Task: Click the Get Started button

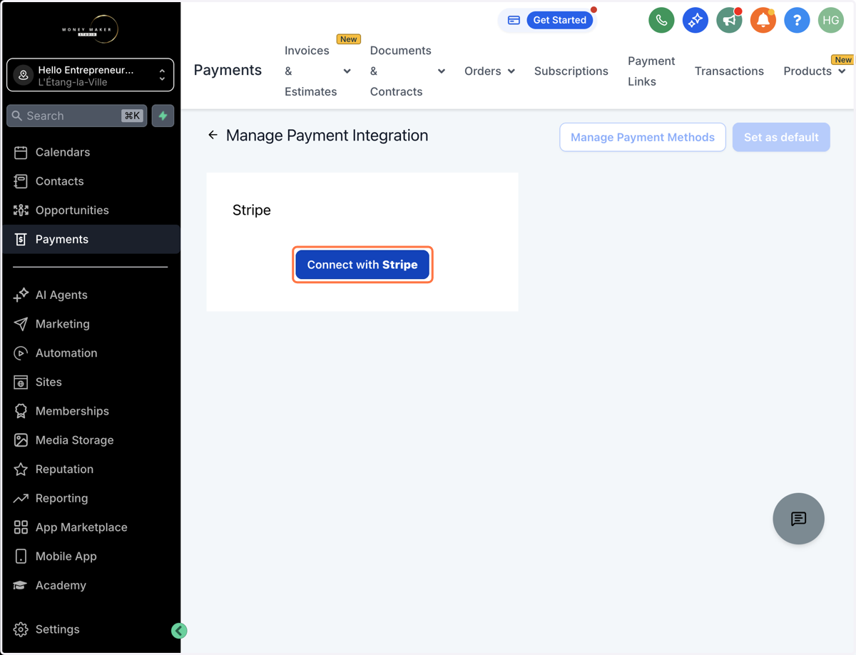Action: (560, 20)
